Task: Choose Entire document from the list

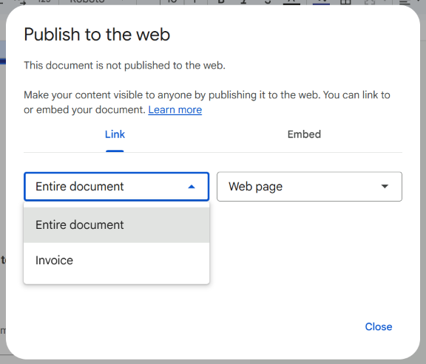Action: coord(117,225)
